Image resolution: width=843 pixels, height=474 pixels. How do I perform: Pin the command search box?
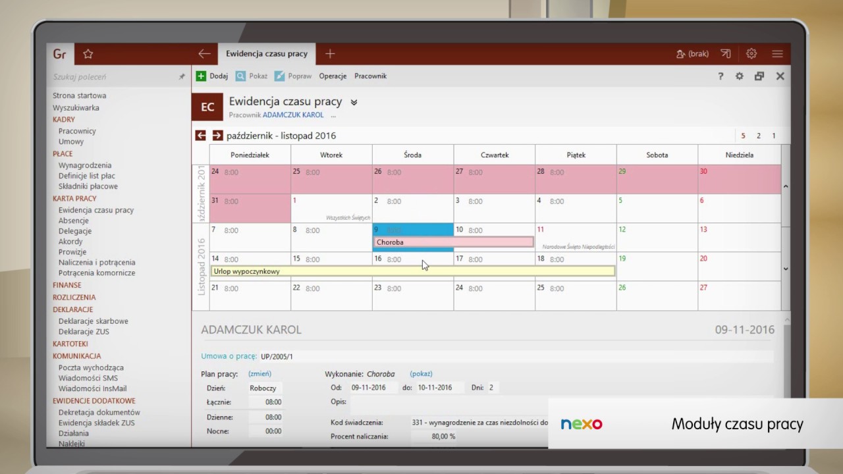point(182,77)
